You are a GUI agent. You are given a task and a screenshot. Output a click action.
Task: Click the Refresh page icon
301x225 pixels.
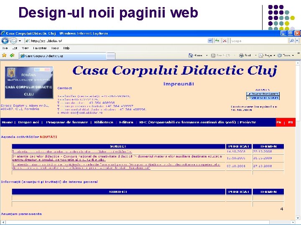pyautogui.click(x=217, y=40)
